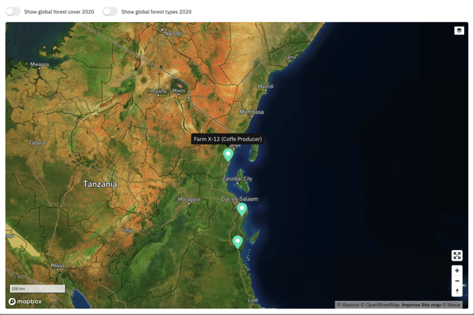Enable the global forest cover 2020 toggle
Screen dimensions: 474x315
point(13,12)
